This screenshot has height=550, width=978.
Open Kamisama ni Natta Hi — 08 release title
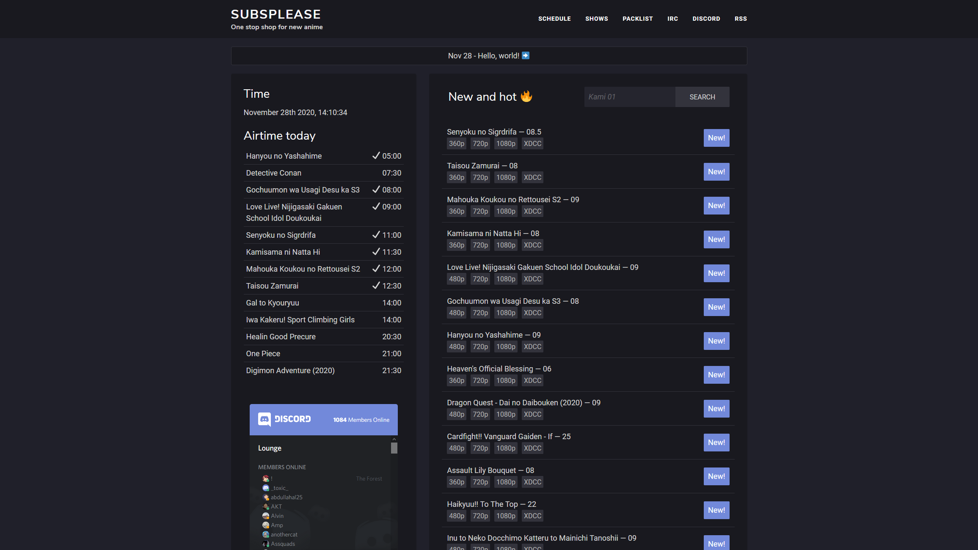(493, 234)
